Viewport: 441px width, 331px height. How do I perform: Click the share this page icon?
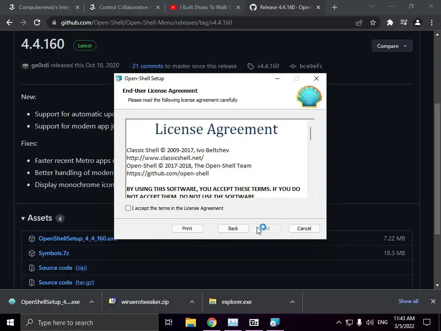tap(359, 23)
